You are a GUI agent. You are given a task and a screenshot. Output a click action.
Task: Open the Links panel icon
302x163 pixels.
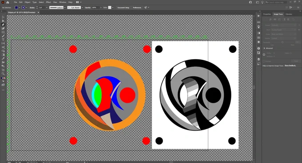258,22
